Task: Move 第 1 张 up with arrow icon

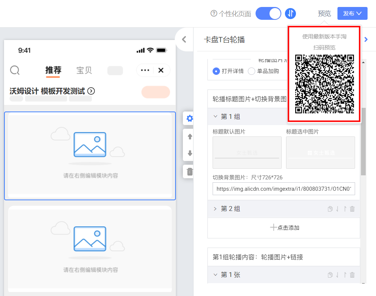Action: tap(345, 275)
